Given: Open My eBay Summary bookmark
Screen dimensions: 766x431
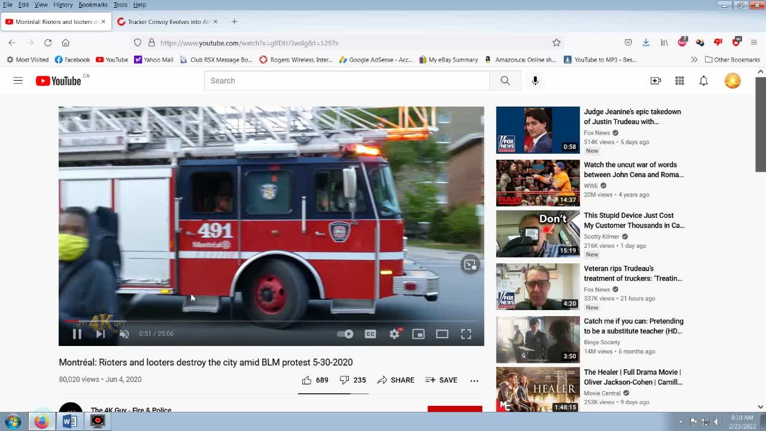Looking at the screenshot, I should [x=448, y=60].
